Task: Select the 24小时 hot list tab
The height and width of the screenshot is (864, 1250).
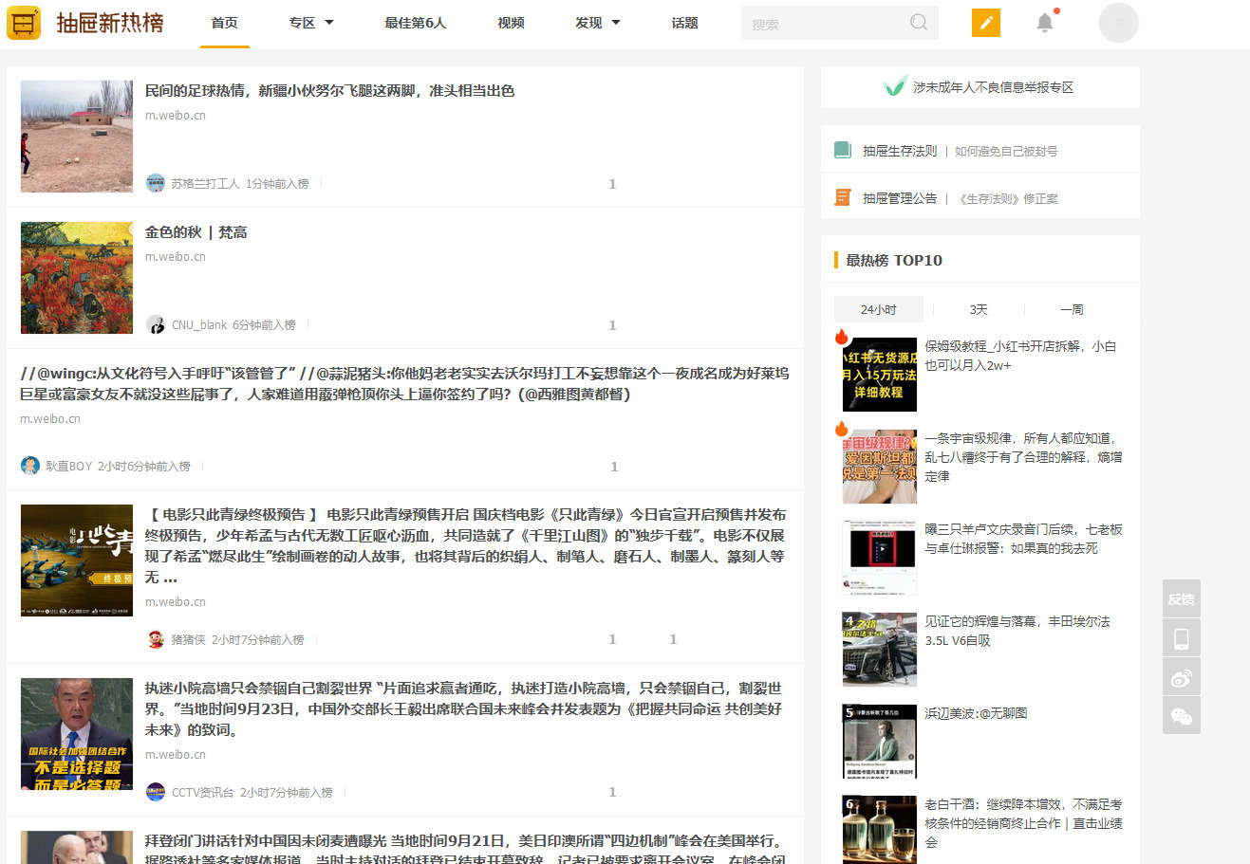Action: (878, 309)
